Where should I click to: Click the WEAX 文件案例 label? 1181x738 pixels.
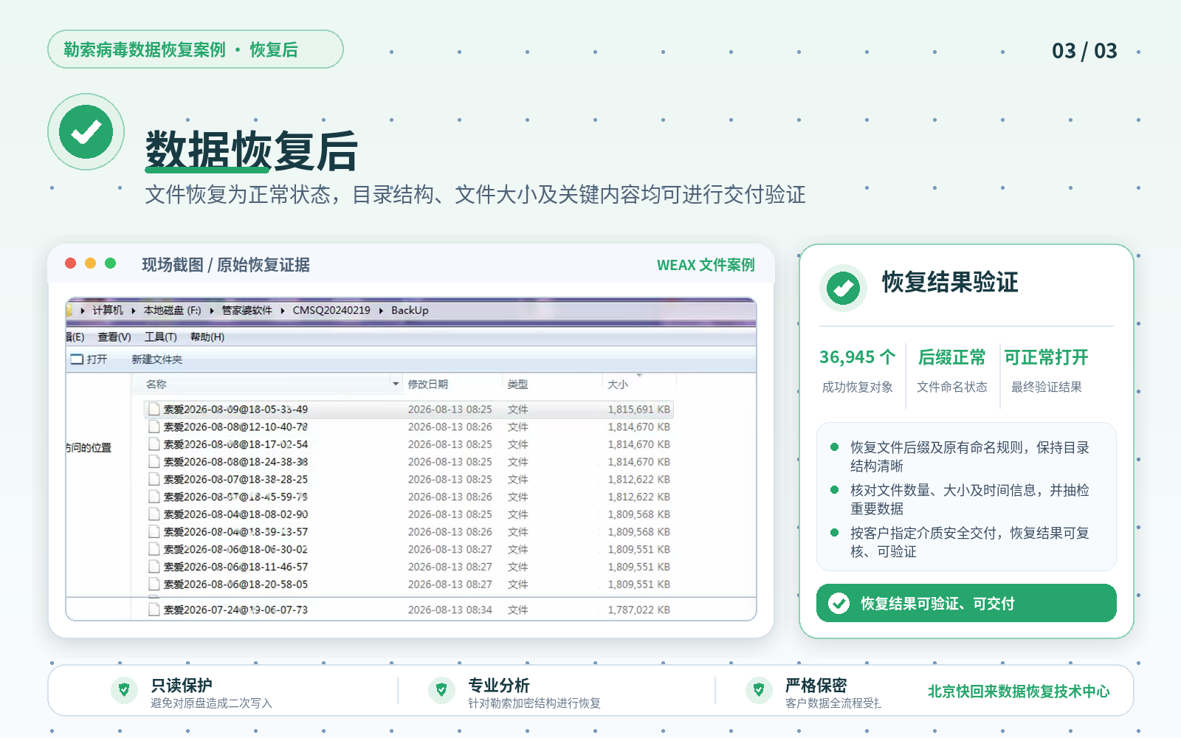[x=706, y=265]
